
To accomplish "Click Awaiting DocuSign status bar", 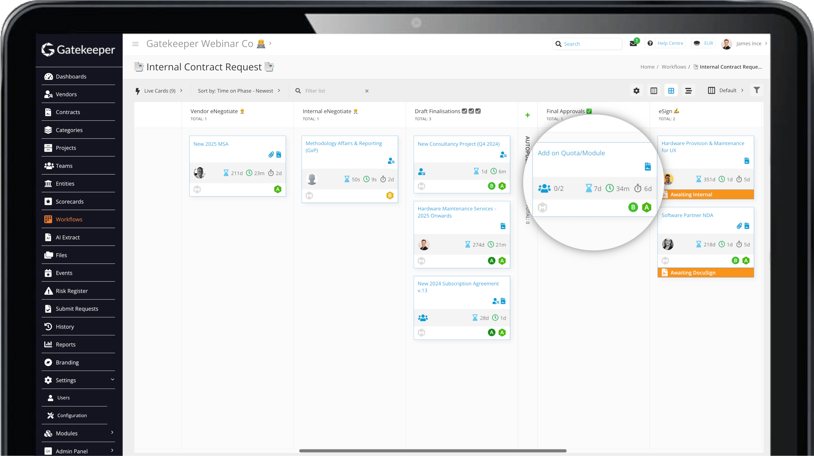I will click(x=705, y=272).
